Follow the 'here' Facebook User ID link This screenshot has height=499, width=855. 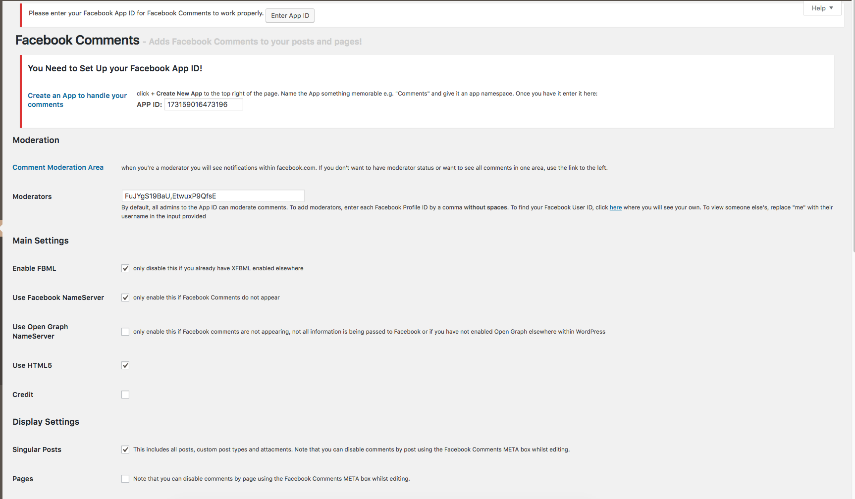click(x=615, y=207)
